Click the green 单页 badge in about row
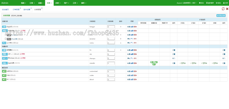 pos(4,79)
